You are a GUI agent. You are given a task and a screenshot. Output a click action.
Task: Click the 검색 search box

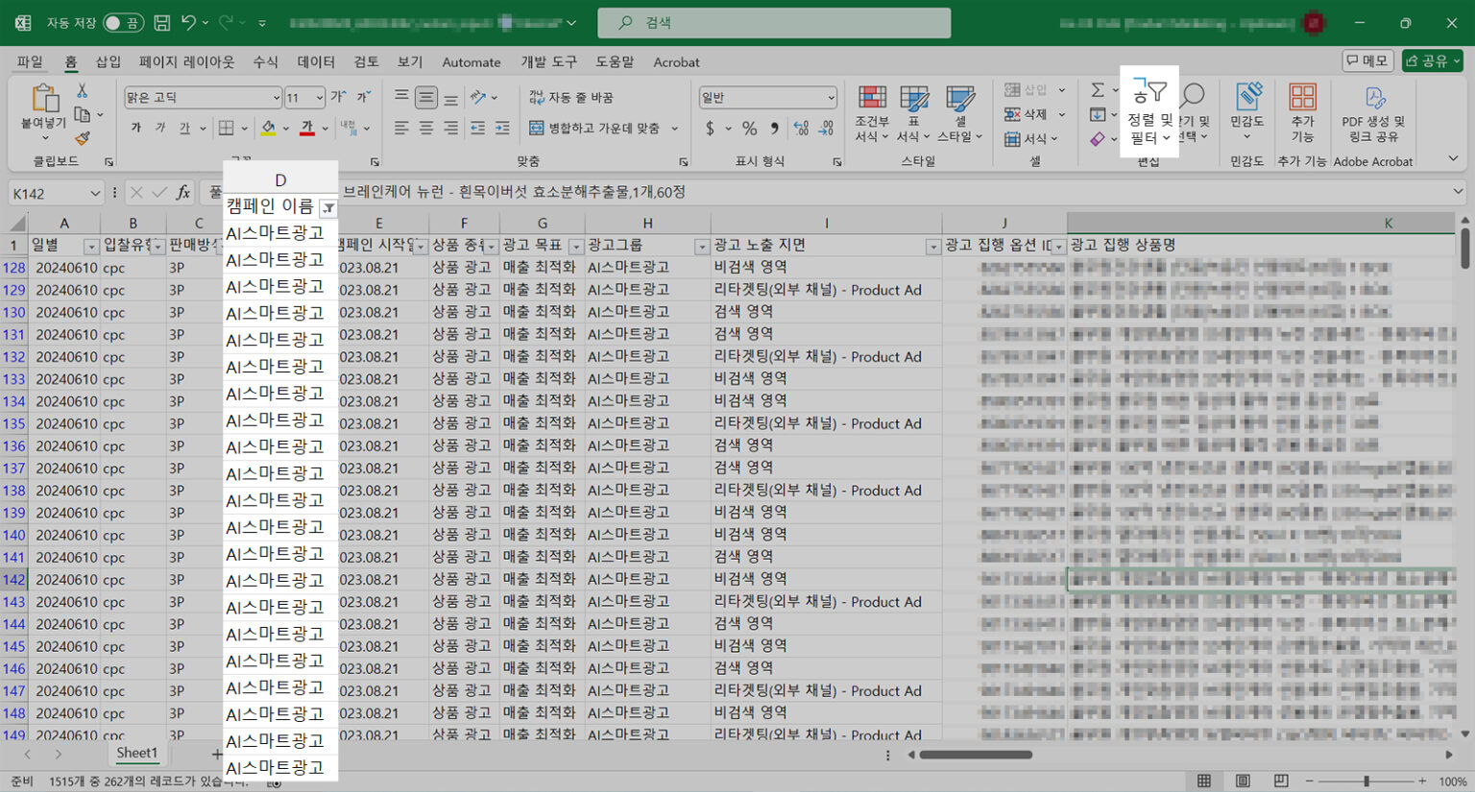[x=774, y=22]
